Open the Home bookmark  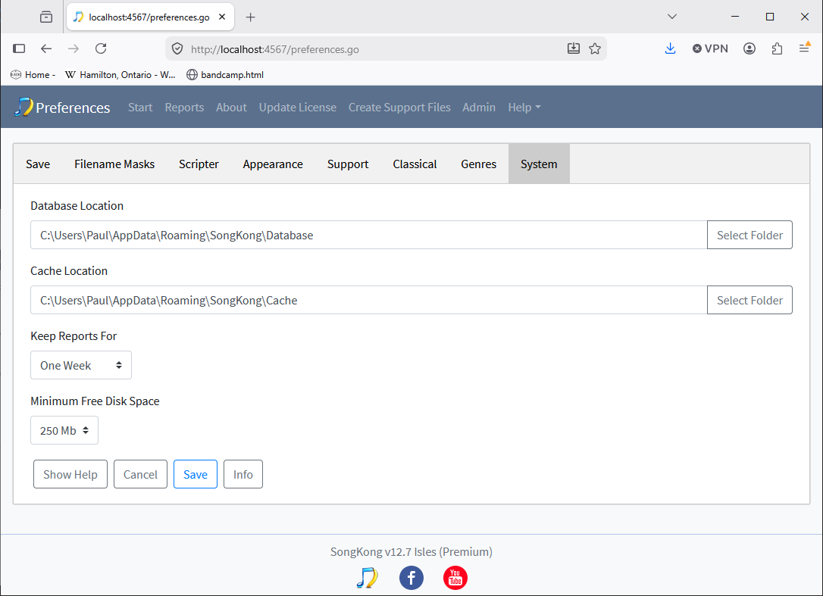(x=33, y=75)
